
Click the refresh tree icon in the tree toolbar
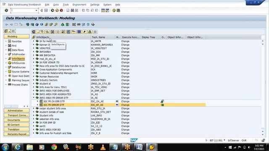tap(34, 32)
